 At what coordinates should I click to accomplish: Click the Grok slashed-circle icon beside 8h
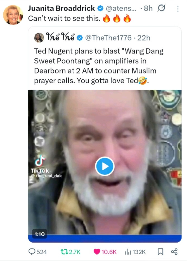point(161,8)
